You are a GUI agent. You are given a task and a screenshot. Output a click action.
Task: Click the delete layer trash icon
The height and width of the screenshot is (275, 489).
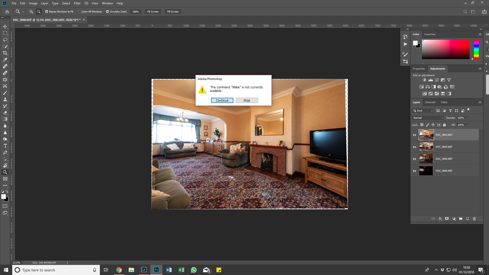pos(474,219)
